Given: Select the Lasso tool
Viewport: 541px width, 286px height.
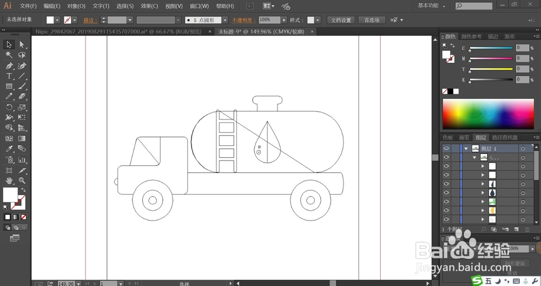Looking at the screenshot, I should tap(22, 55).
